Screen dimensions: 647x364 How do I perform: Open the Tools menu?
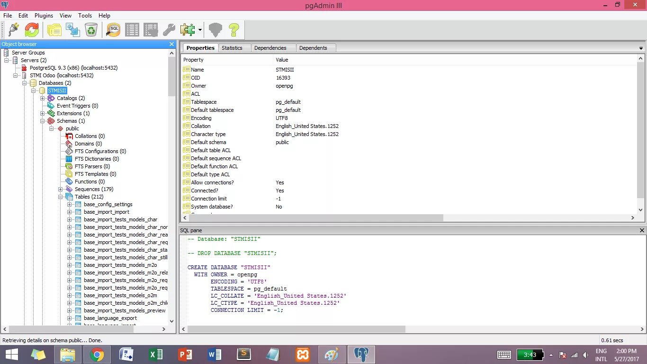coord(85,16)
